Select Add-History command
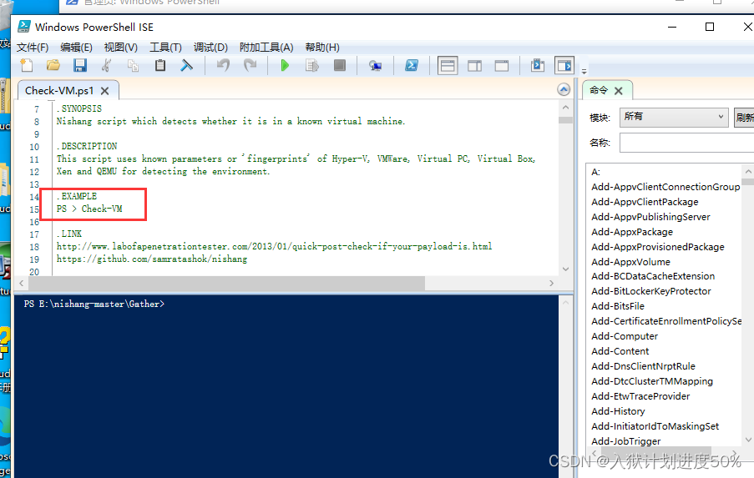Viewport: 754px width, 478px height. pos(618,411)
